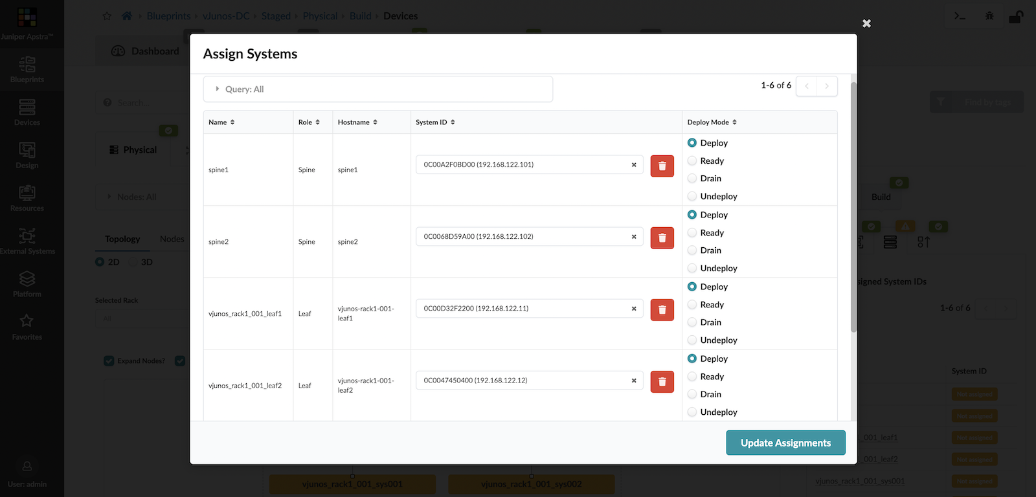Open the Dashboard tab behind the dialog
The image size is (1036, 497).
click(145, 51)
